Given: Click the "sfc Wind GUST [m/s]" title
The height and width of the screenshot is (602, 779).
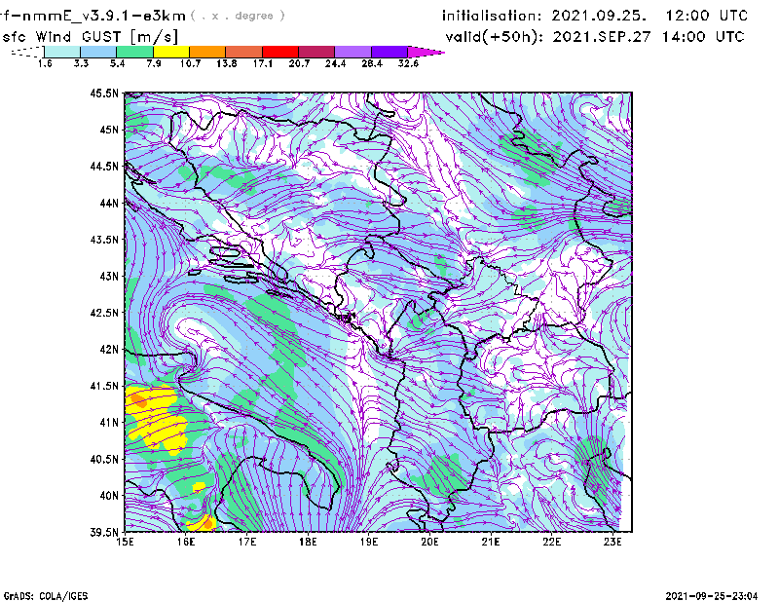Looking at the screenshot, I should click(90, 37).
